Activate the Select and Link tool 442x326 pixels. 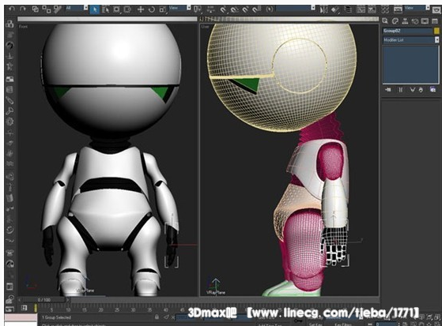pyautogui.click(x=36, y=9)
